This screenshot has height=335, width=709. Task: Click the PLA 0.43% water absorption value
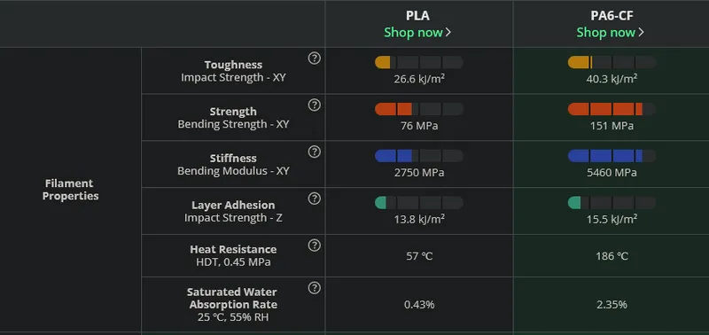[419, 305]
